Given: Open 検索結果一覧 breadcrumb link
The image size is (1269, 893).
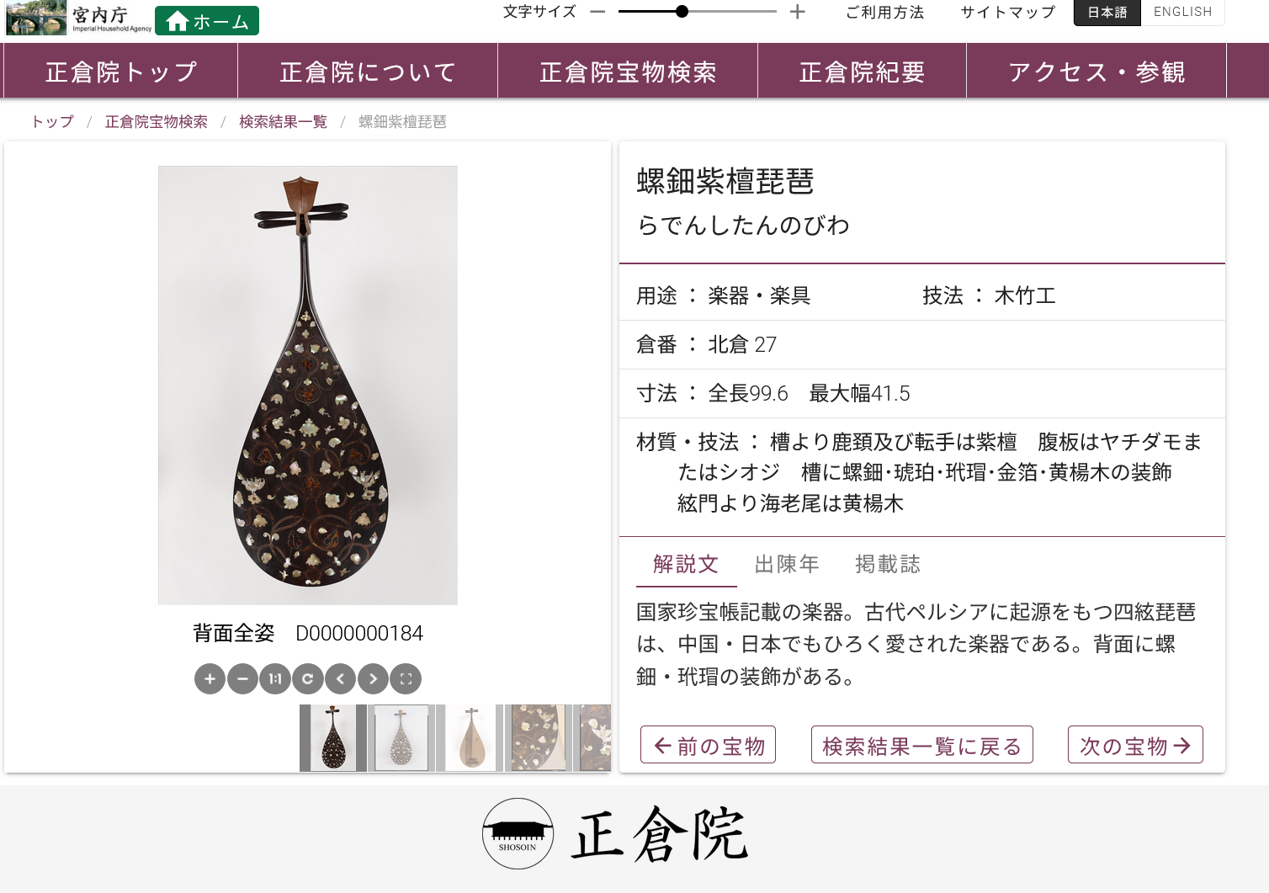Looking at the screenshot, I should 283,122.
